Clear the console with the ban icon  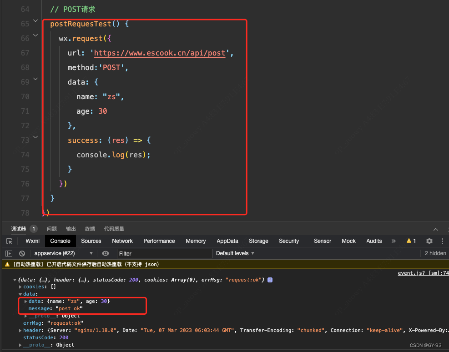coord(22,254)
